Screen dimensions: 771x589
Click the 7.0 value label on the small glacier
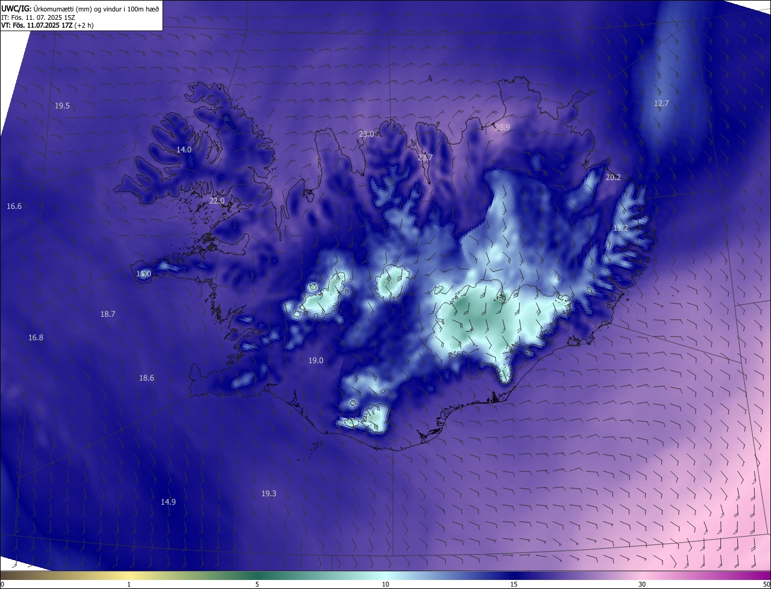[x=390, y=282]
